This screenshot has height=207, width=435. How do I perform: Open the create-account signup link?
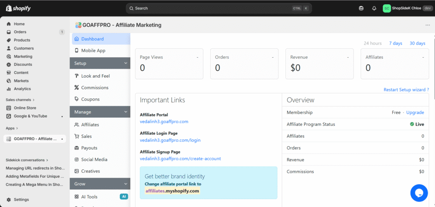click(180, 159)
